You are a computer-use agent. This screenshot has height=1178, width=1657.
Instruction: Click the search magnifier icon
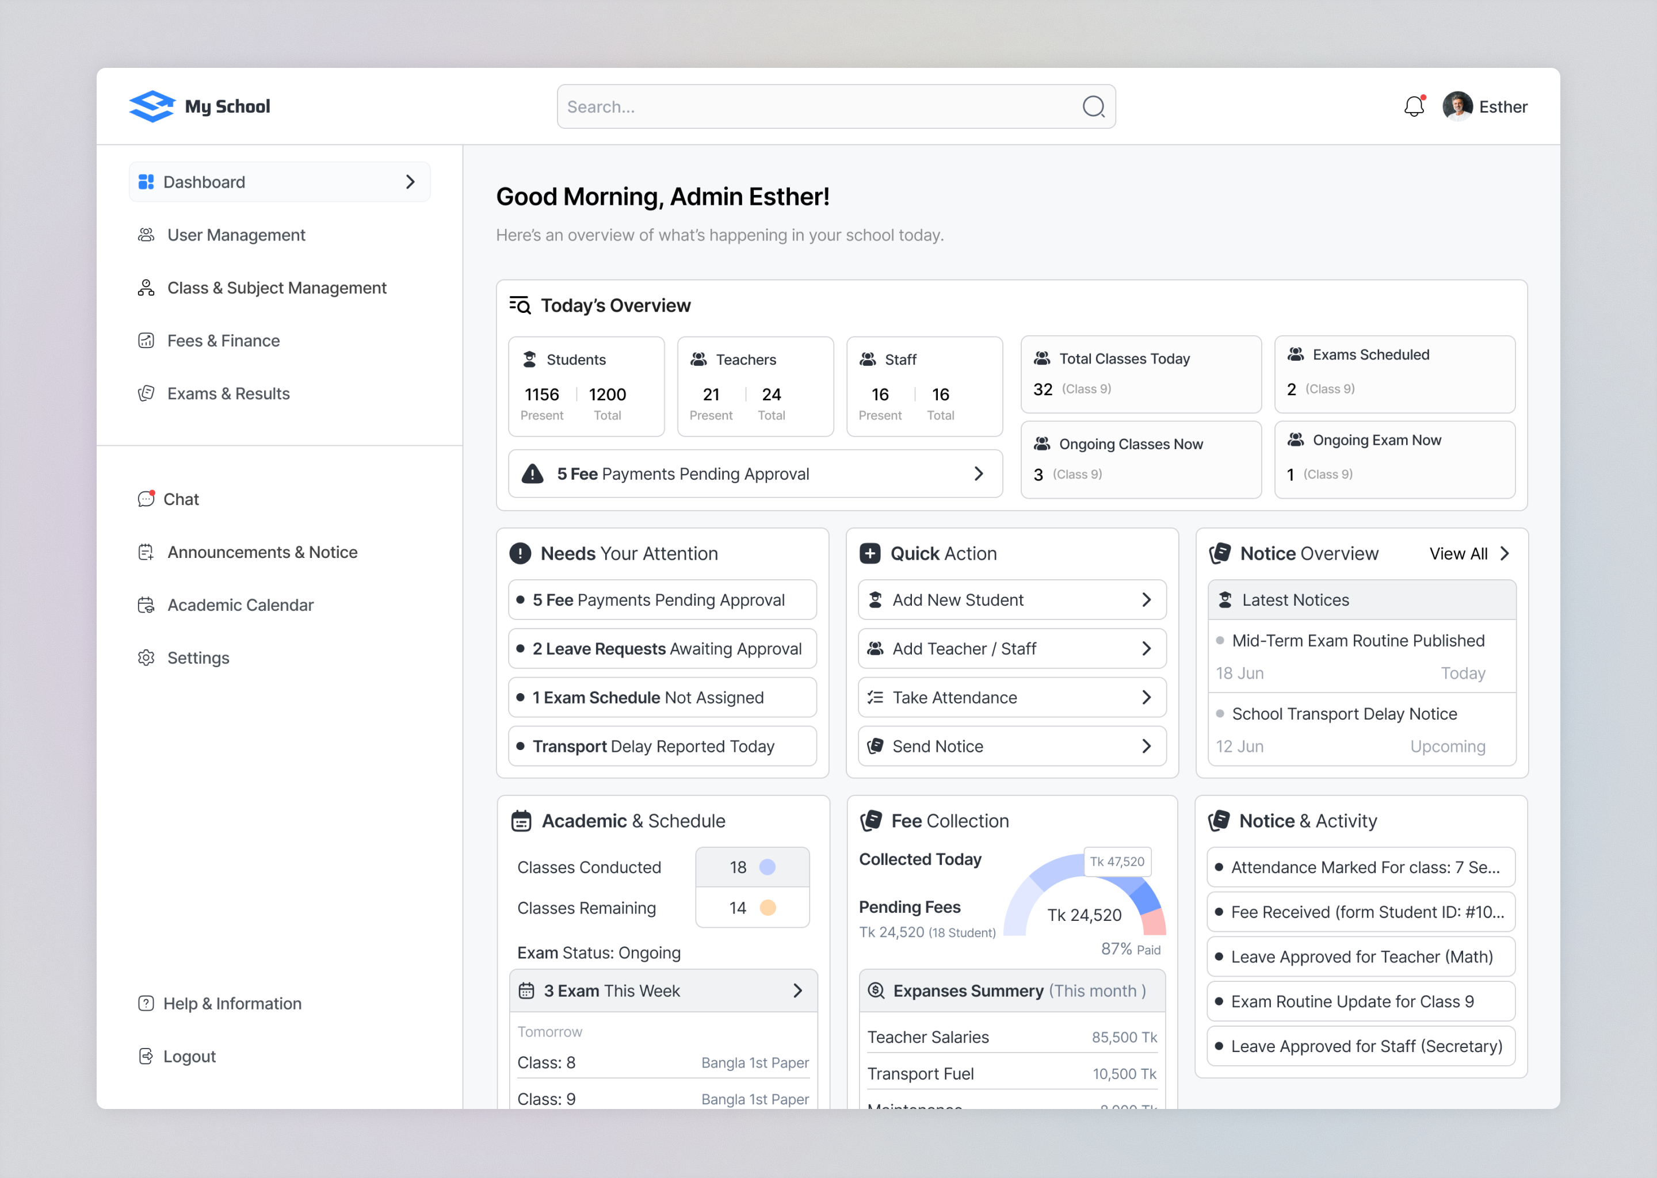[1093, 106]
